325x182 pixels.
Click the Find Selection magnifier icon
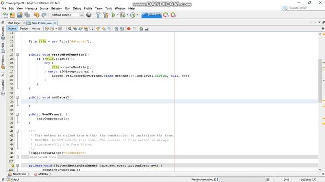point(70,29)
